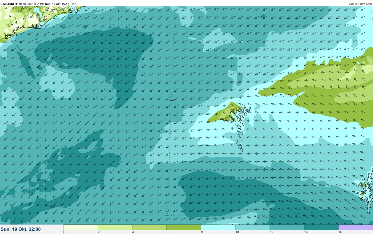Image resolution: width=373 pixels, height=234 pixels.
Task: Click the pale yellow 0–2 legend swatch
Action: click(x=81, y=227)
